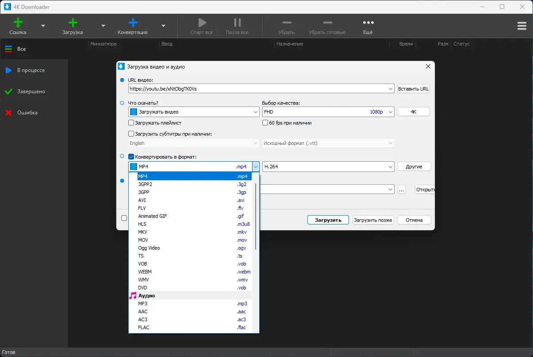Click the 4K quality button
Image resolution: width=533 pixels, height=357 pixels.
pos(413,111)
